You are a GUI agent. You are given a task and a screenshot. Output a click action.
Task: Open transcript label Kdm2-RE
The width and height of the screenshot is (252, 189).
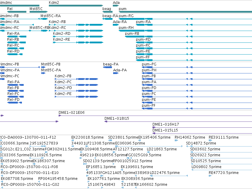pos(62,40)
